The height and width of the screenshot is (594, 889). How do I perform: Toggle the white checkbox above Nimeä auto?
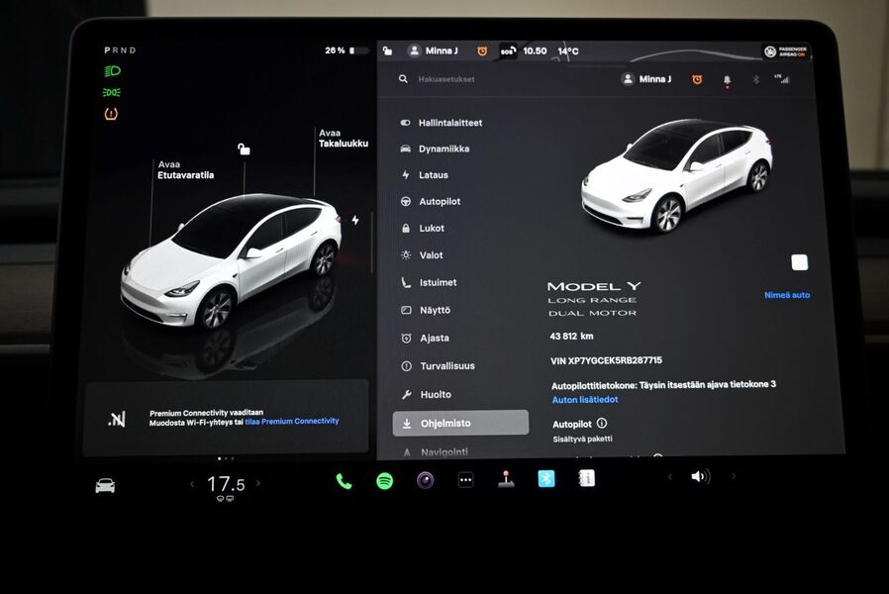coord(799,262)
